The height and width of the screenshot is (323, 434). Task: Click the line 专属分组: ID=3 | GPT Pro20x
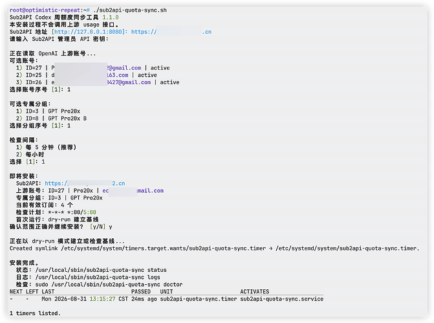click(x=60, y=198)
